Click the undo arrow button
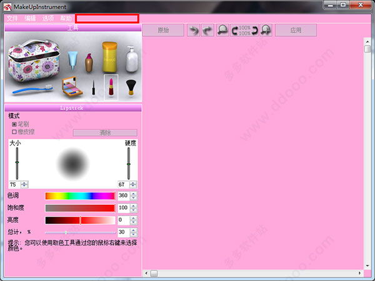The height and width of the screenshot is (281, 375). (194, 31)
